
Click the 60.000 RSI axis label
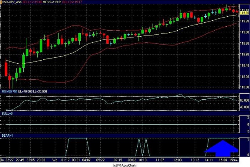tap(244, 100)
